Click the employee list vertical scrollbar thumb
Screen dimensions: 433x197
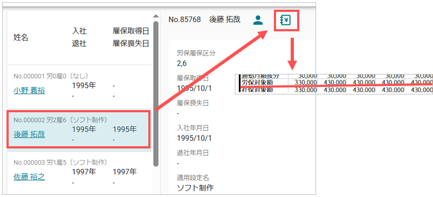156,94
